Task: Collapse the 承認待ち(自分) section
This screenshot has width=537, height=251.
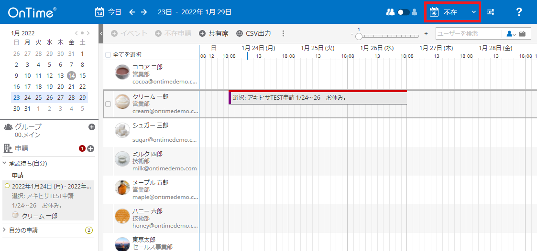Action: (5, 163)
